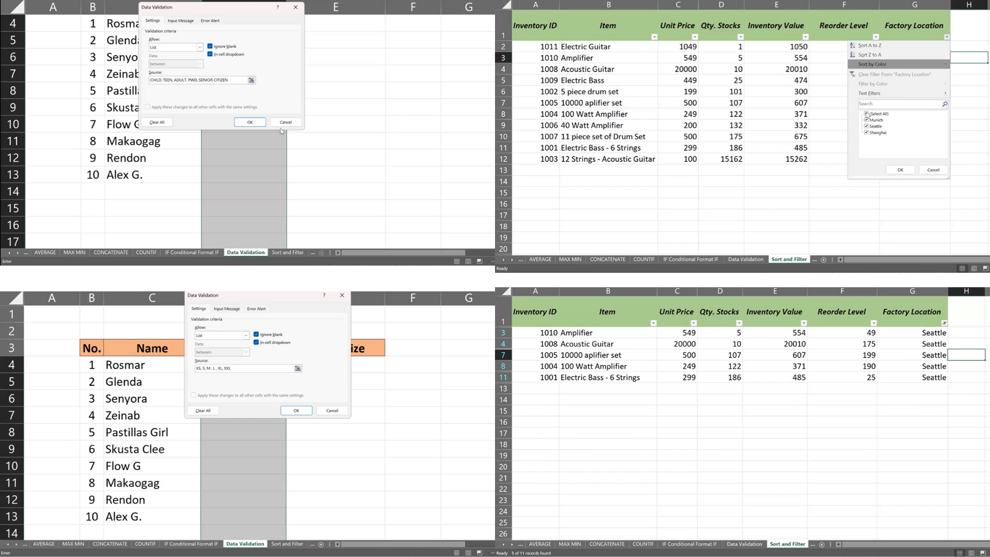
Task: Uncheck Munich in the filter list
Action: pos(866,120)
